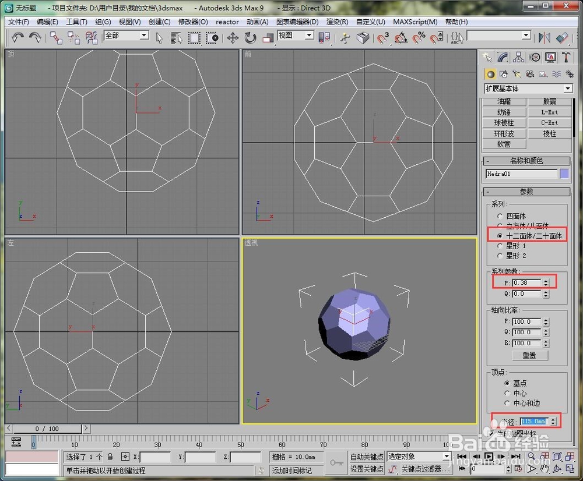Select Geometry category sphere icon

490,75
